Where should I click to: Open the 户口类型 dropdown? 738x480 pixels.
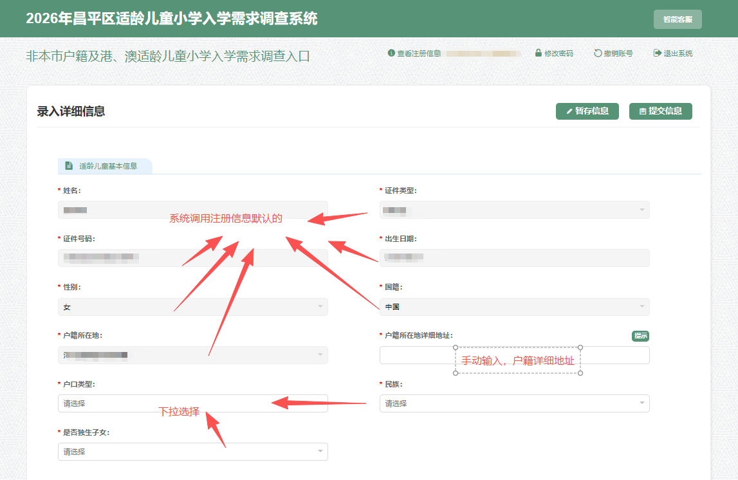(x=192, y=403)
